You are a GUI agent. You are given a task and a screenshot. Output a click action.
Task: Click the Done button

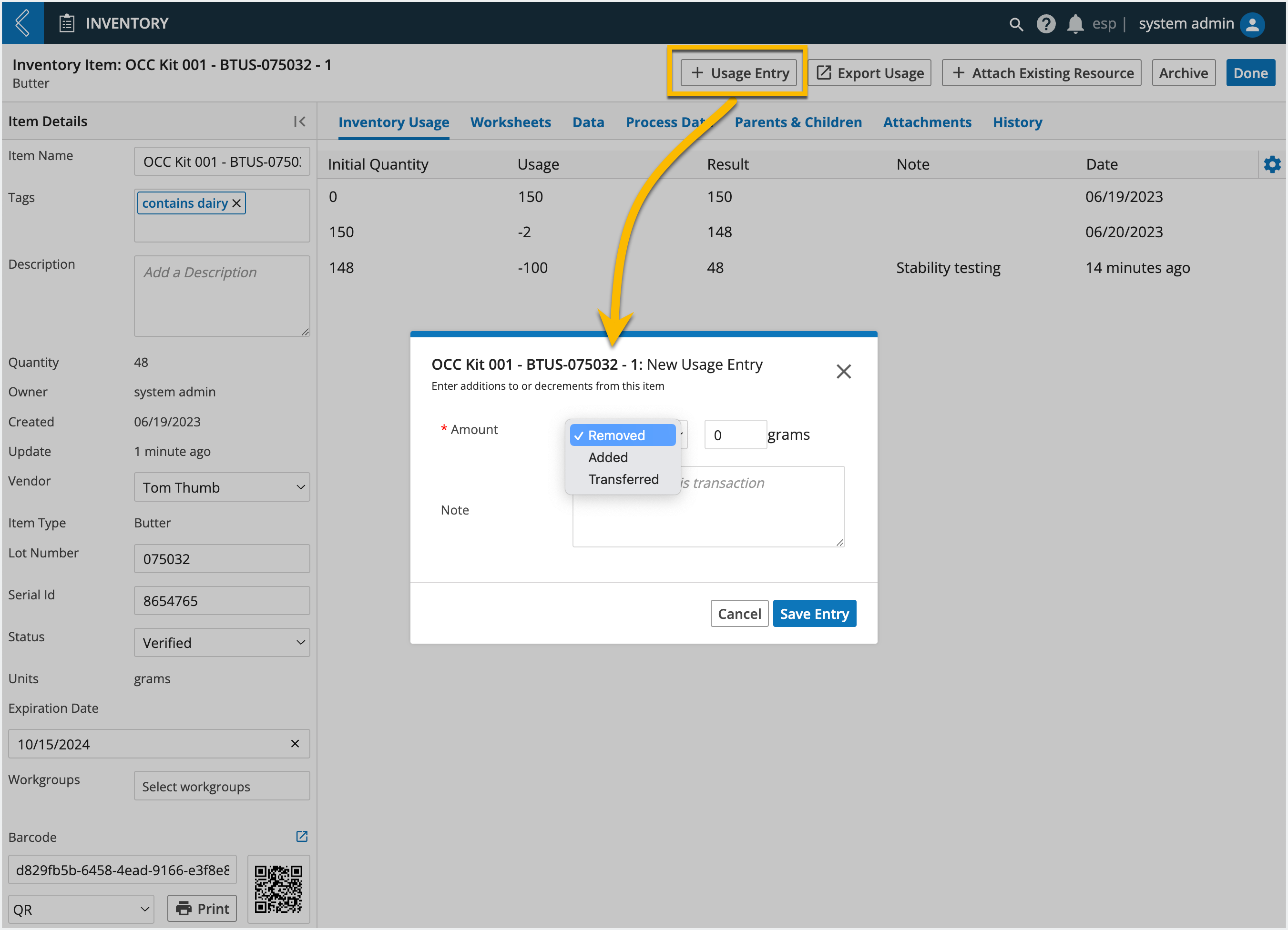pyautogui.click(x=1250, y=73)
